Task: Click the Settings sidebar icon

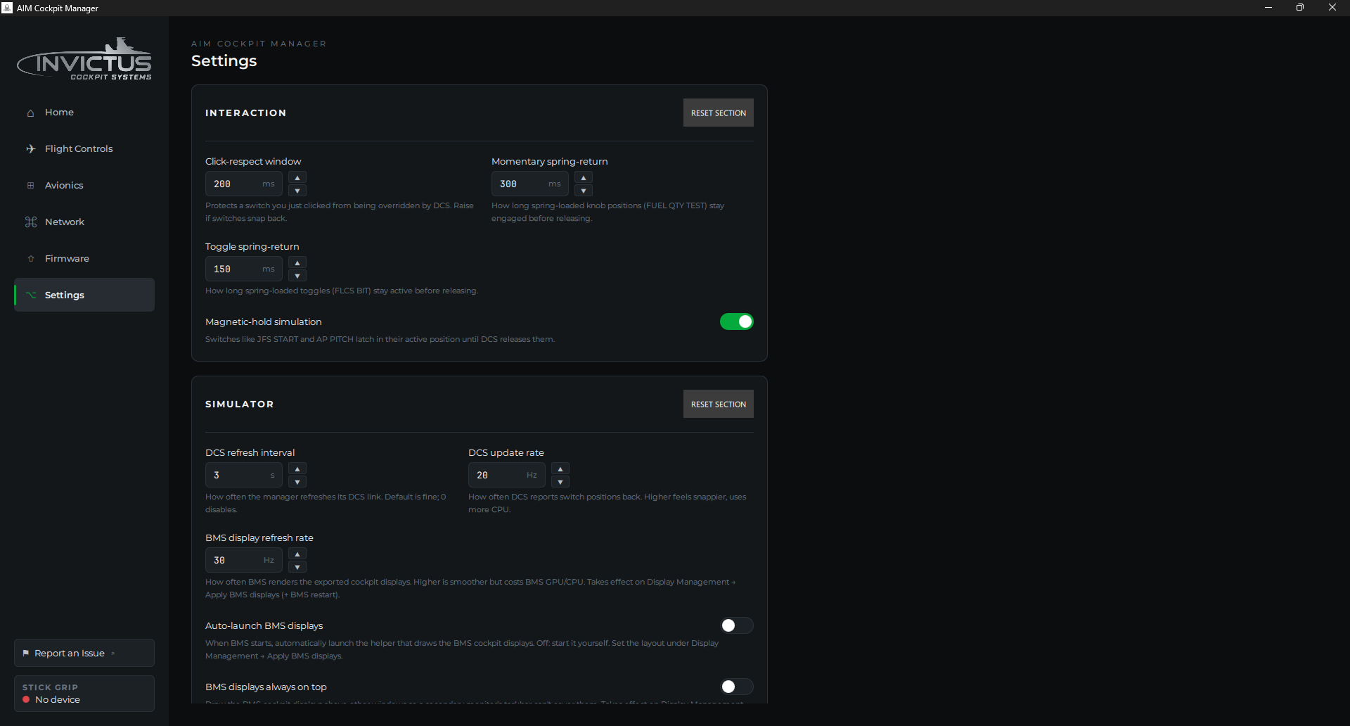Action: tap(30, 295)
